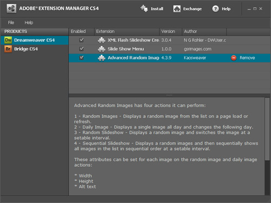Viewport: 271px width, 203px height.
Task: Click puzzle icon of Advanced Random Images
Action: click(x=101, y=58)
